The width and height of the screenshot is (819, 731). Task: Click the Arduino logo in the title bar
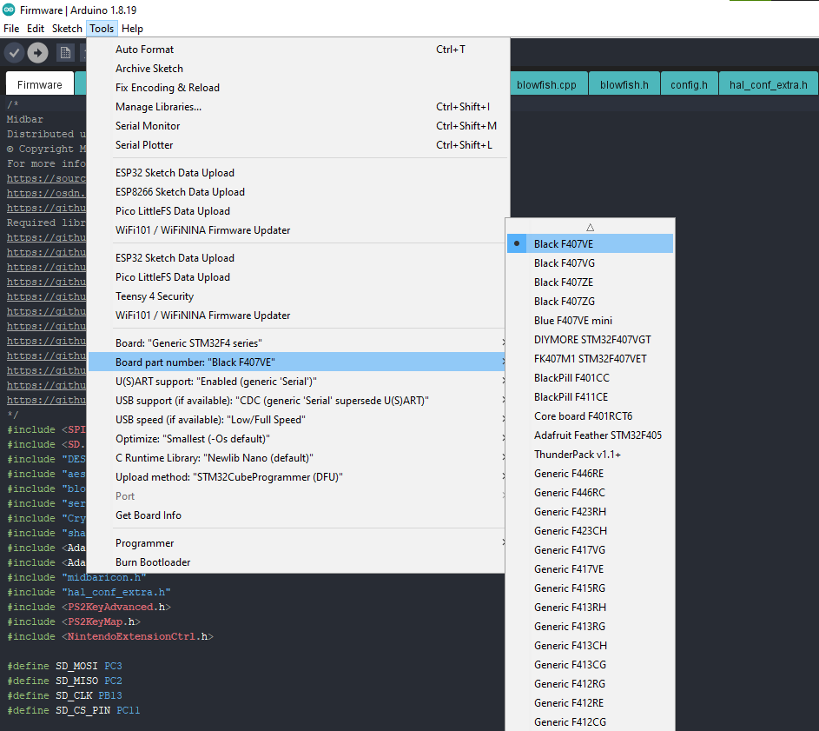click(9, 10)
